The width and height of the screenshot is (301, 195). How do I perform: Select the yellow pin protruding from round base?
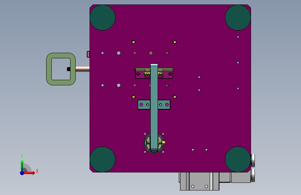[x=164, y=143]
